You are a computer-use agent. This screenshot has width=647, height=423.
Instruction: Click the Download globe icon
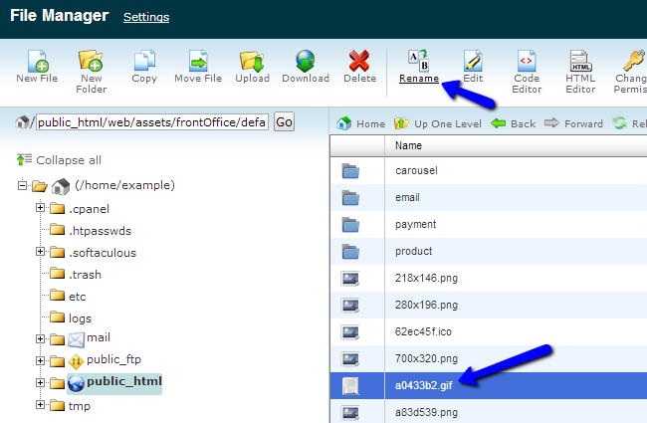(306, 61)
